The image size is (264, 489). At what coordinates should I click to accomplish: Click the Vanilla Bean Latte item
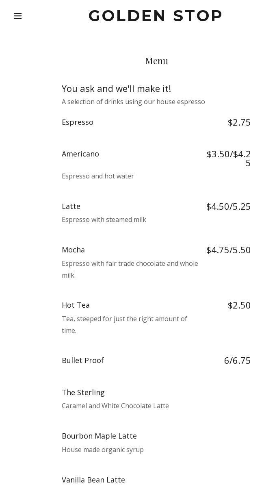(x=93, y=480)
